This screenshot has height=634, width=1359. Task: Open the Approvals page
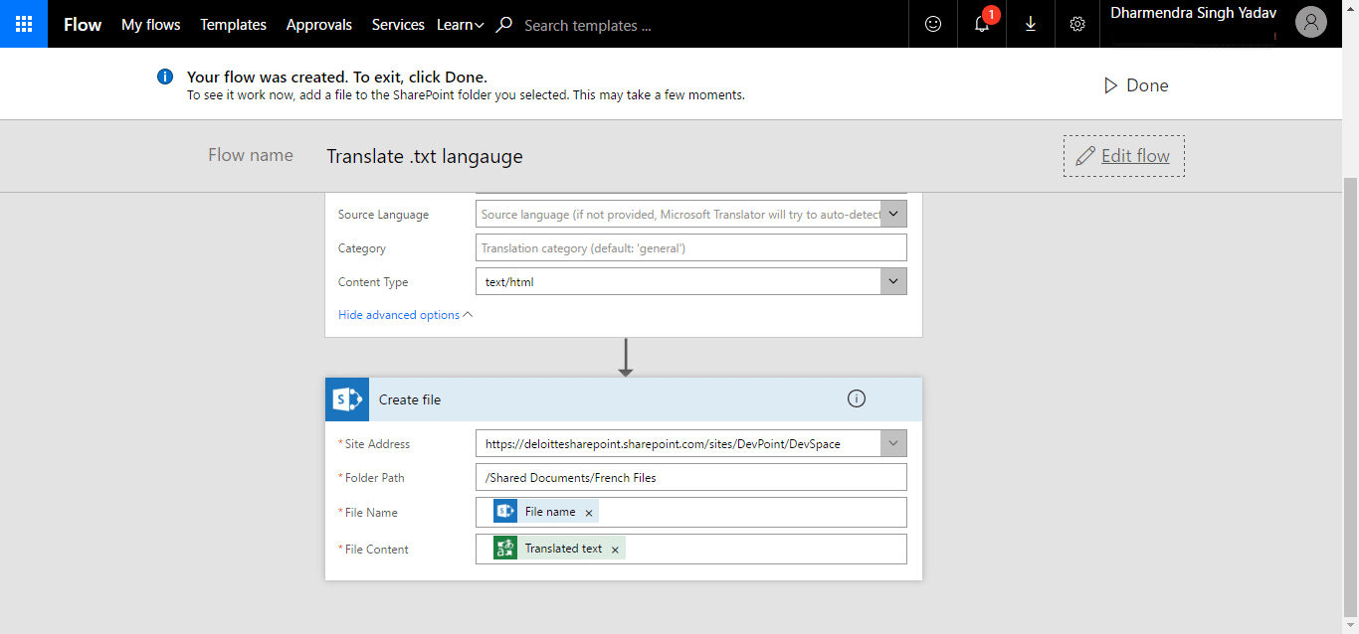tap(319, 25)
